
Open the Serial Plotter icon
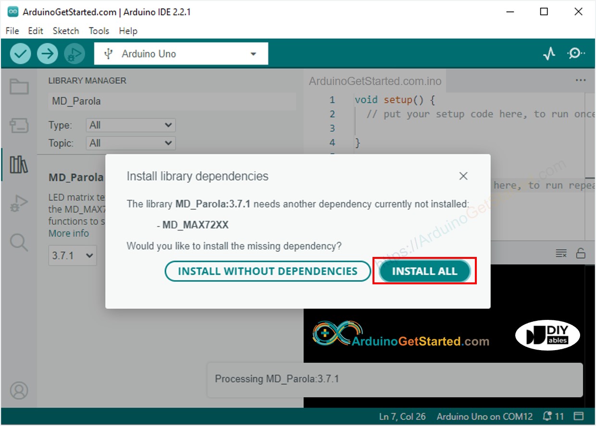click(548, 54)
